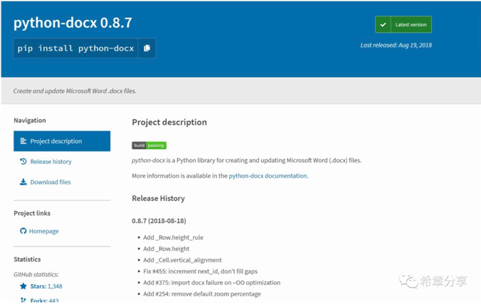Click the Release History heading
The width and height of the screenshot is (481, 307).
[158, 198]
